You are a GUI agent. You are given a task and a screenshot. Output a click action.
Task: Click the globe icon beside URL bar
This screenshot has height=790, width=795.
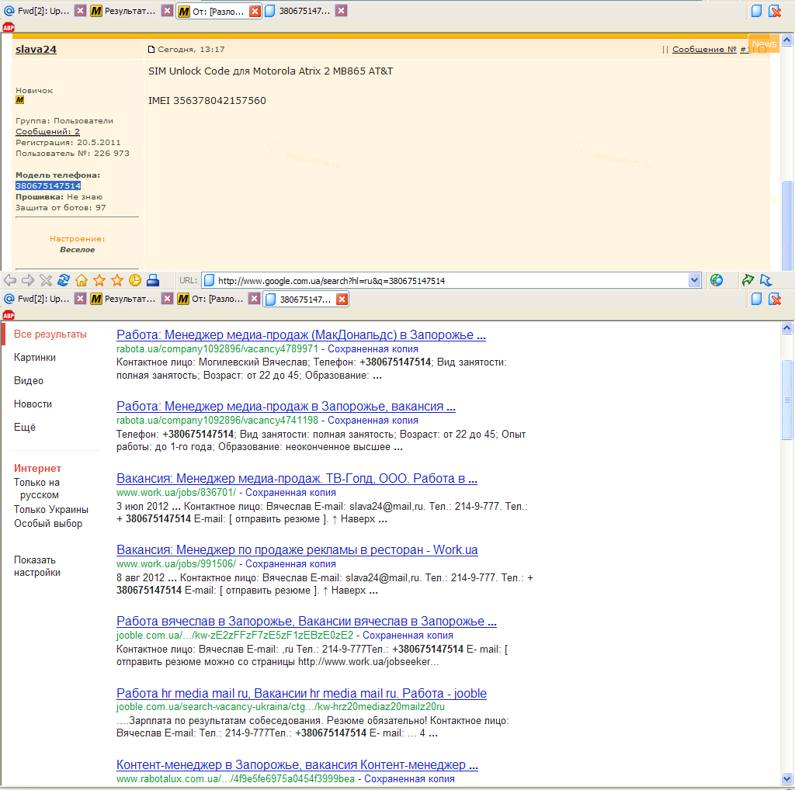(717, 280)
